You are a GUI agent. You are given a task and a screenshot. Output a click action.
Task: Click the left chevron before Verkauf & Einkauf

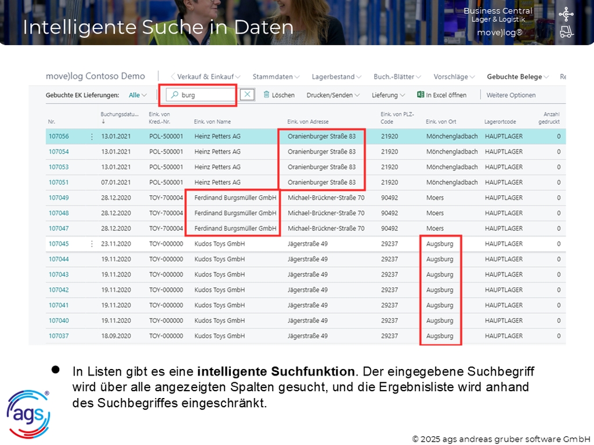pos(173,76)
